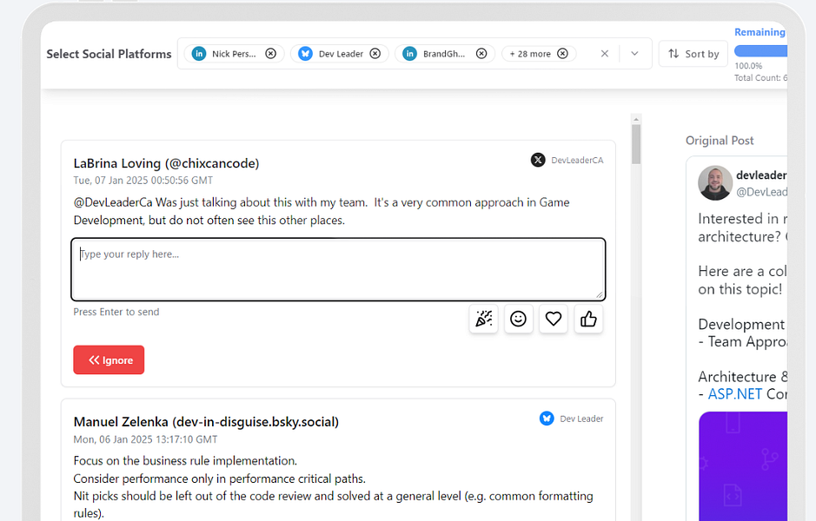The image size is (816, 521).
Task: Click the Tue, 07 Jan 2025 timestamp
Action: 143,181
